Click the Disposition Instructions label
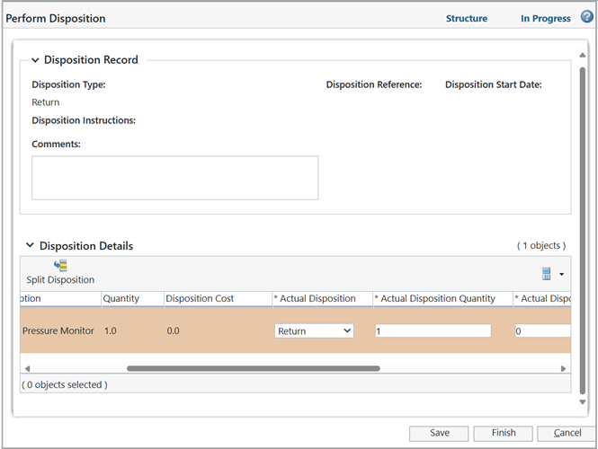 [84, 120]
